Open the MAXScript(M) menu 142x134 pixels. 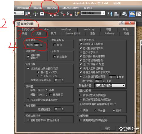(71, 8)
